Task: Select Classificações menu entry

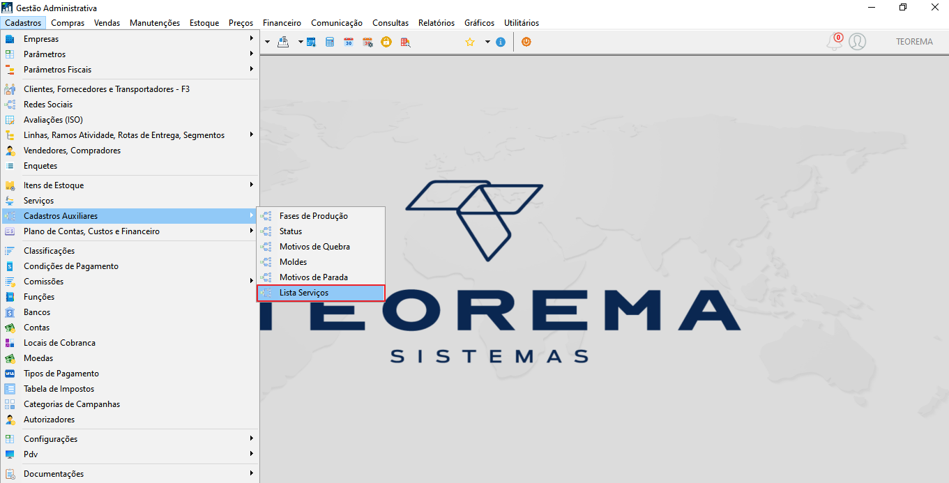Action: coord(130,251)
